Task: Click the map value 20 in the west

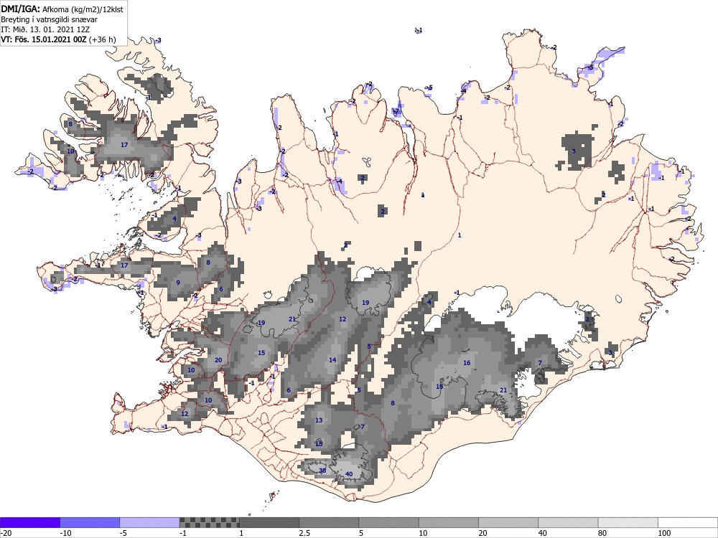Action: (x=218, y=360)
